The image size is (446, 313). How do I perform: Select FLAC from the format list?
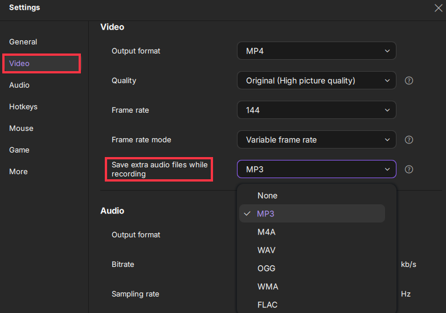click(312, 305)
